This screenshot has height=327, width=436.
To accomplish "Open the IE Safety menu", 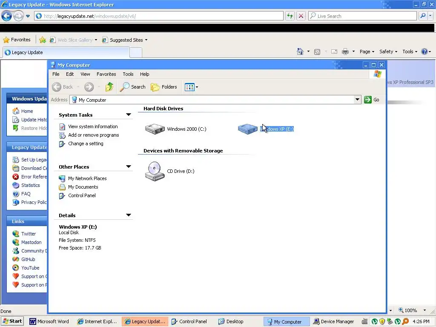I will click(388, 52).
